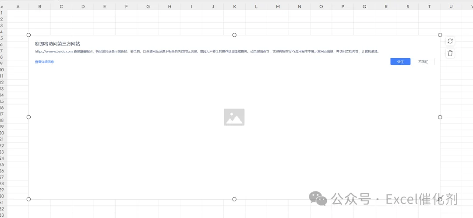The image size is (473, 218).
Task: Open the 查看详细信息 link
Action: [44, 62]
